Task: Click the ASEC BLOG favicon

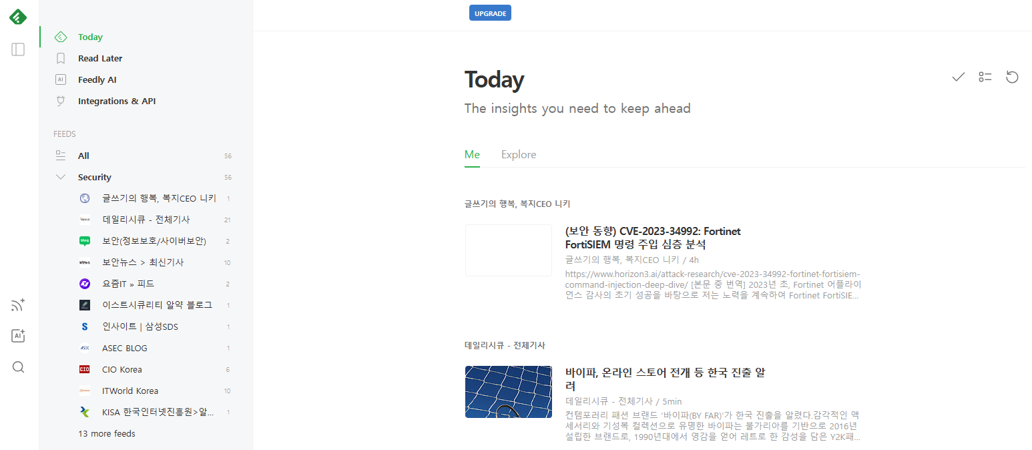Action: (85, 348)
